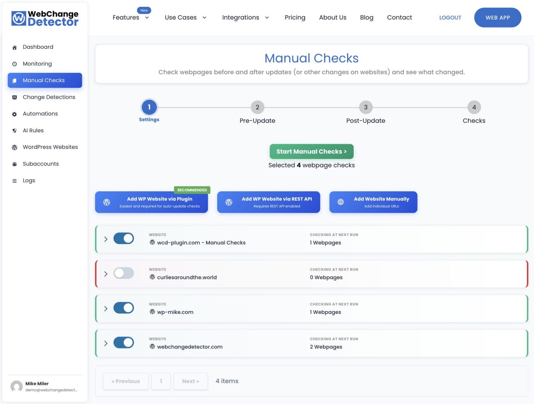Image resolution: width=534 pixels, height=404 pixels.
Task: Click the WebChange Detector logo
Action: pyautogui.click(x=45, y=18)
